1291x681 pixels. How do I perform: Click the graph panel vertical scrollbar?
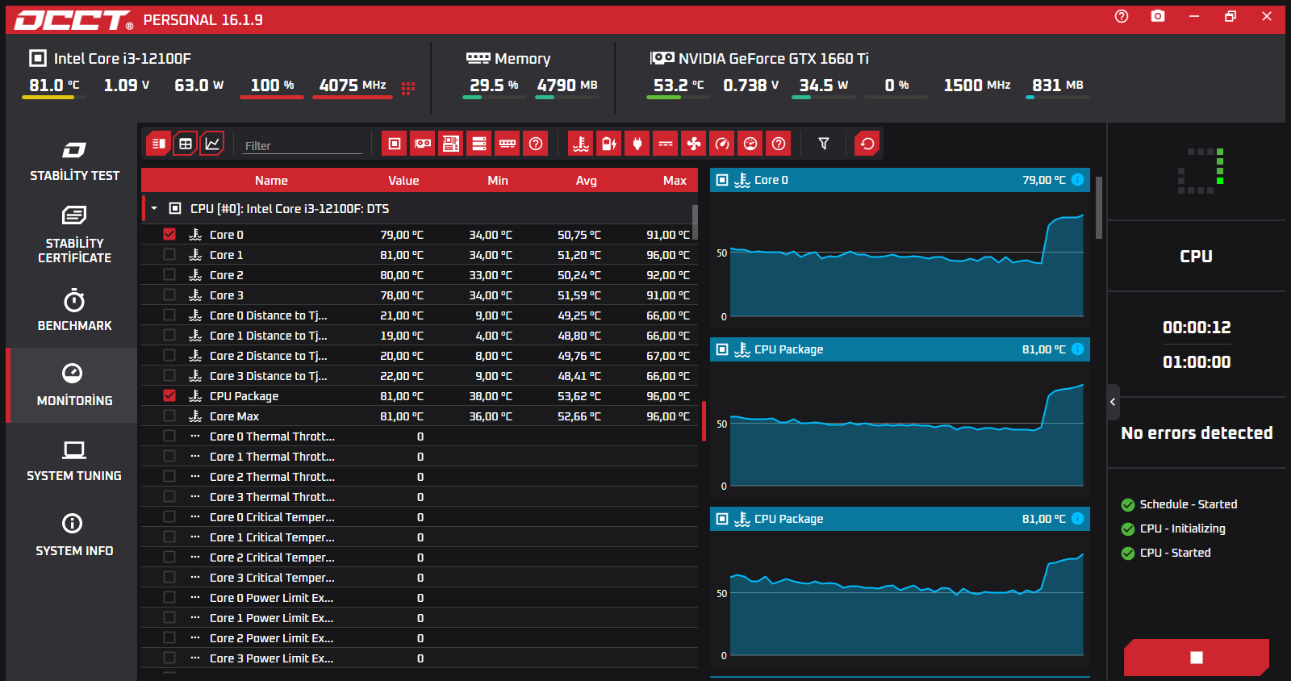[x=1098, y=207]
